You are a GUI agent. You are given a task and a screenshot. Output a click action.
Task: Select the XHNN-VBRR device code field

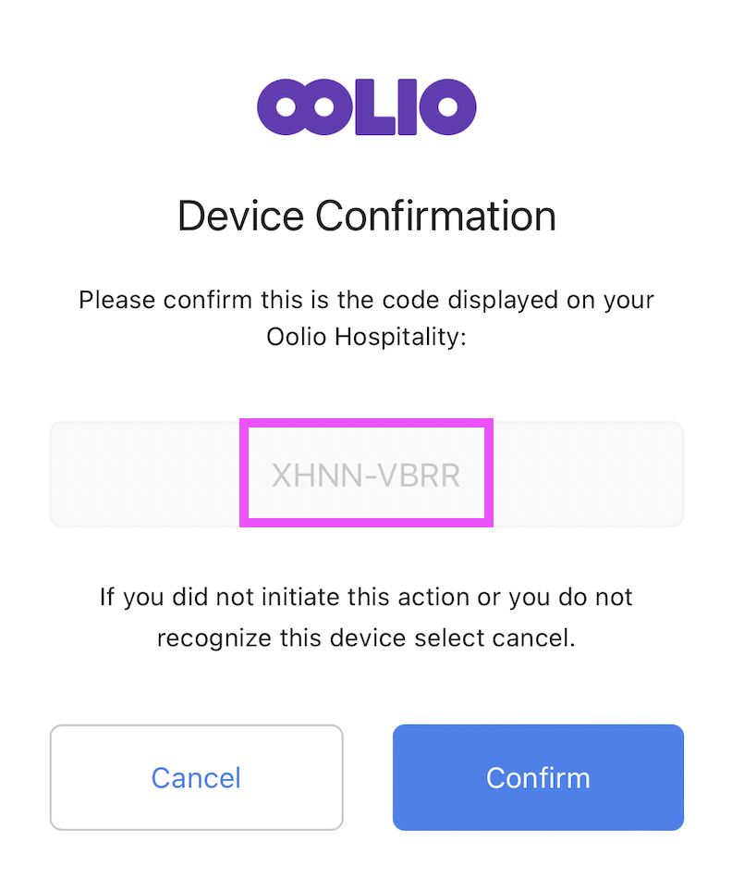366,475
